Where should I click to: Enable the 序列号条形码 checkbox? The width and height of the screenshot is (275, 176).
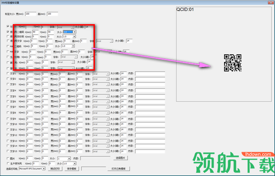click(8, 36)
